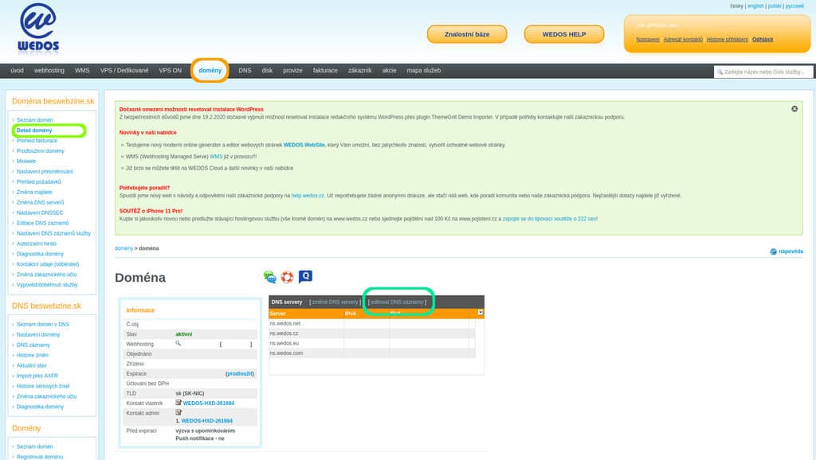Screen dimensions: 816x460
Task: Open Miniweb sidebar link
Action: click(x=26, y=162)
